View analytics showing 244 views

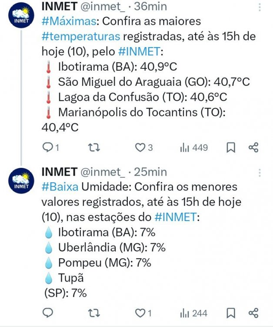[194, 313]
